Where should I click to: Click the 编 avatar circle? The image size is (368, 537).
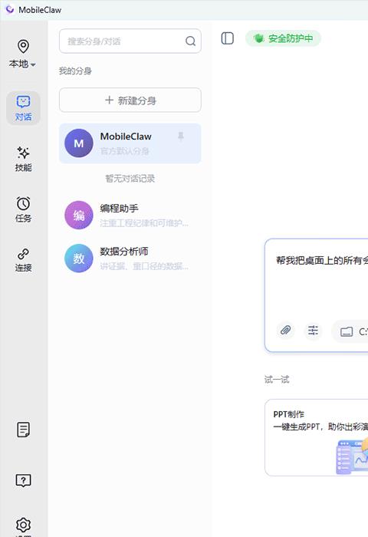coord(79,215)
